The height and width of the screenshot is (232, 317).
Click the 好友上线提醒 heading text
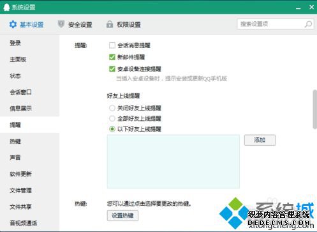pos(123,96)
